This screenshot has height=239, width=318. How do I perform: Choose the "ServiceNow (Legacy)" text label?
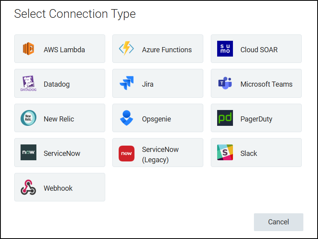click(160, 155)
